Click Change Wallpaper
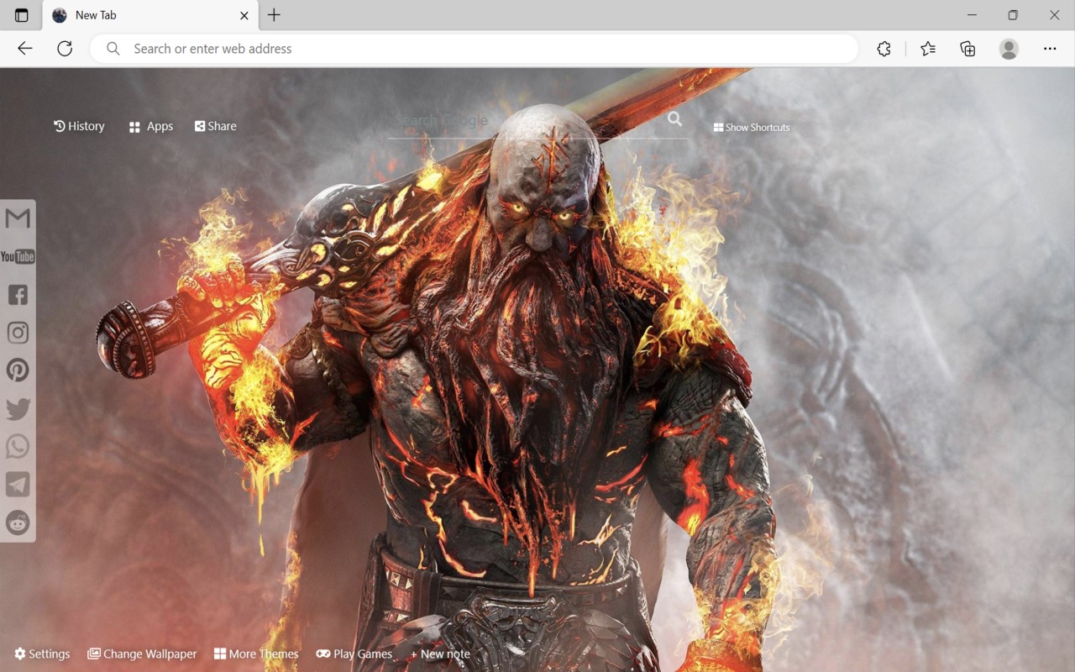This screenshot has height=672, width=1075. (142, 654)
